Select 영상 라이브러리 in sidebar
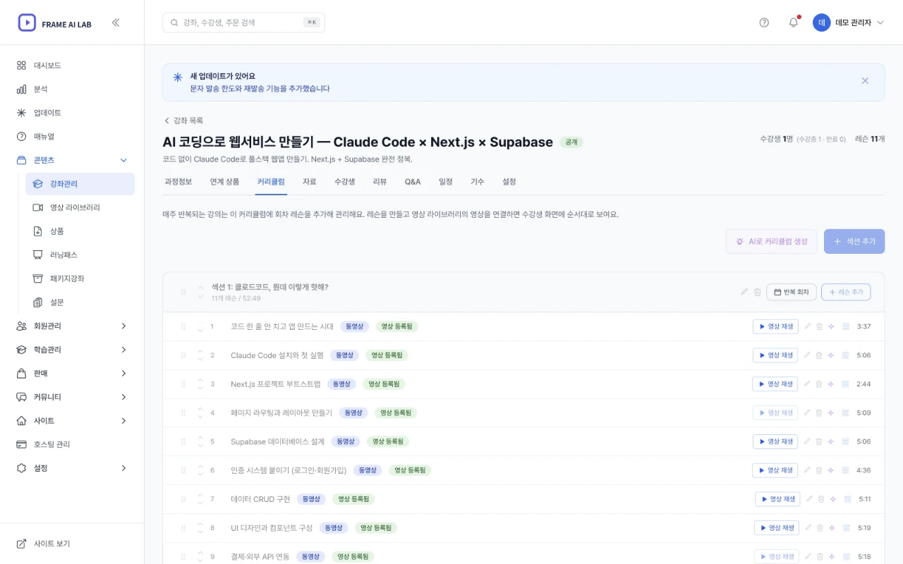Image resolution: width=903 pixels, height=564 pixels. tap(80, 207)
